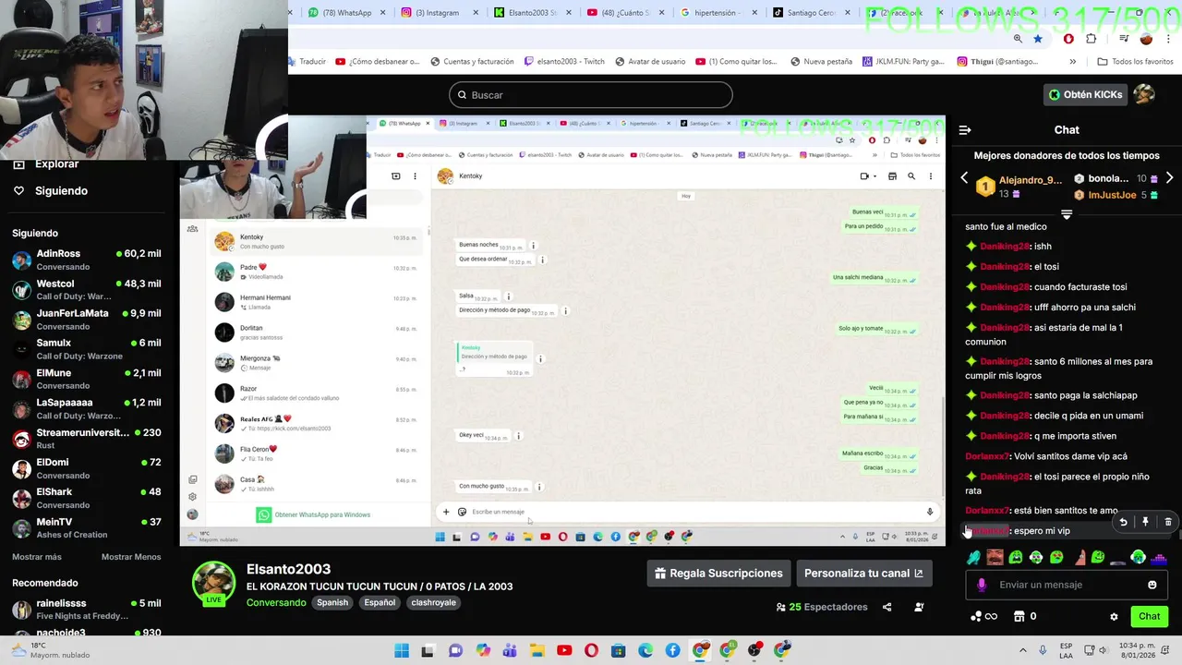The image size is (1182, 665).
Task: Share the stream via share icon
Action: point(887,607)
